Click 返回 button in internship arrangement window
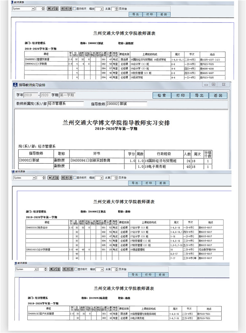 (218, 95)
